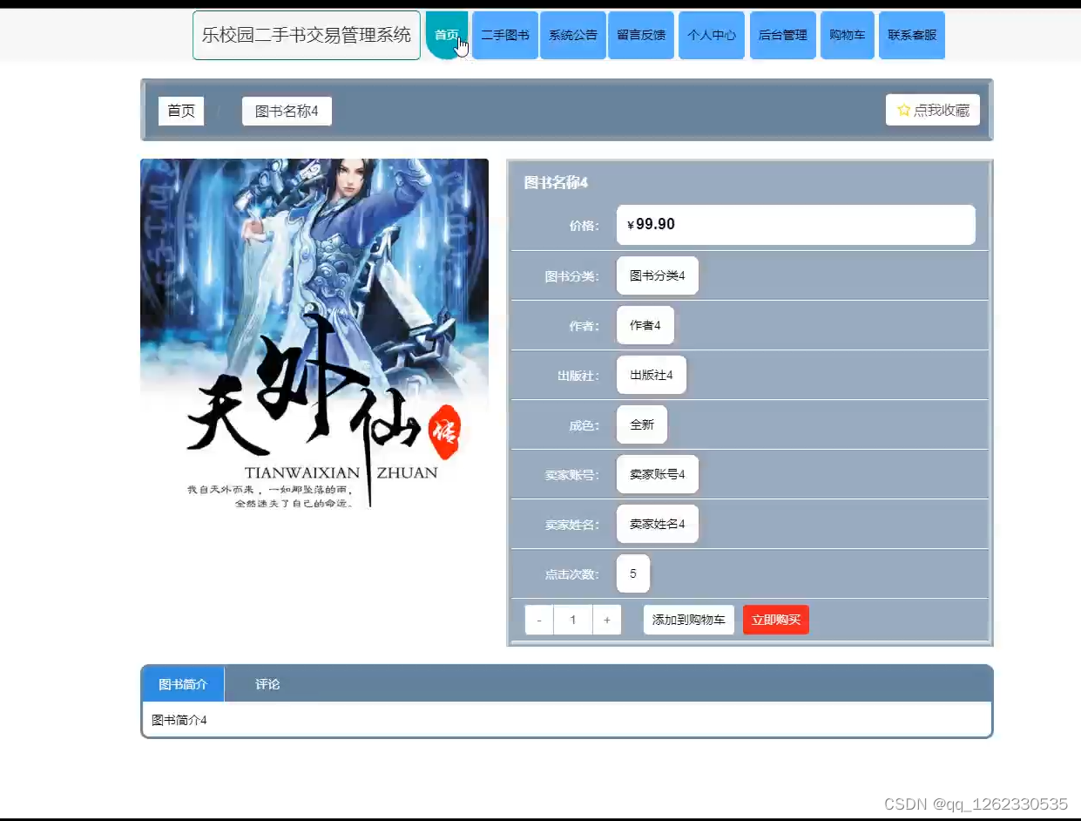
Task: Open 个人中心 from the navigation
Action: [712, 35]
